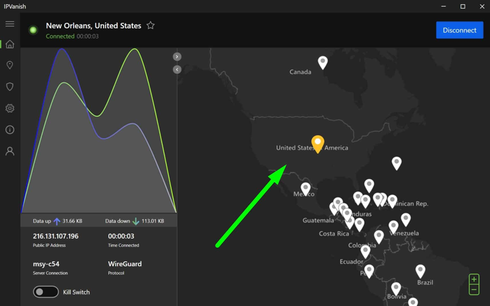Viewport: 490px width, 306px height.
Task: Go to the Home sidebar icon
Action: tap(10, 44)
